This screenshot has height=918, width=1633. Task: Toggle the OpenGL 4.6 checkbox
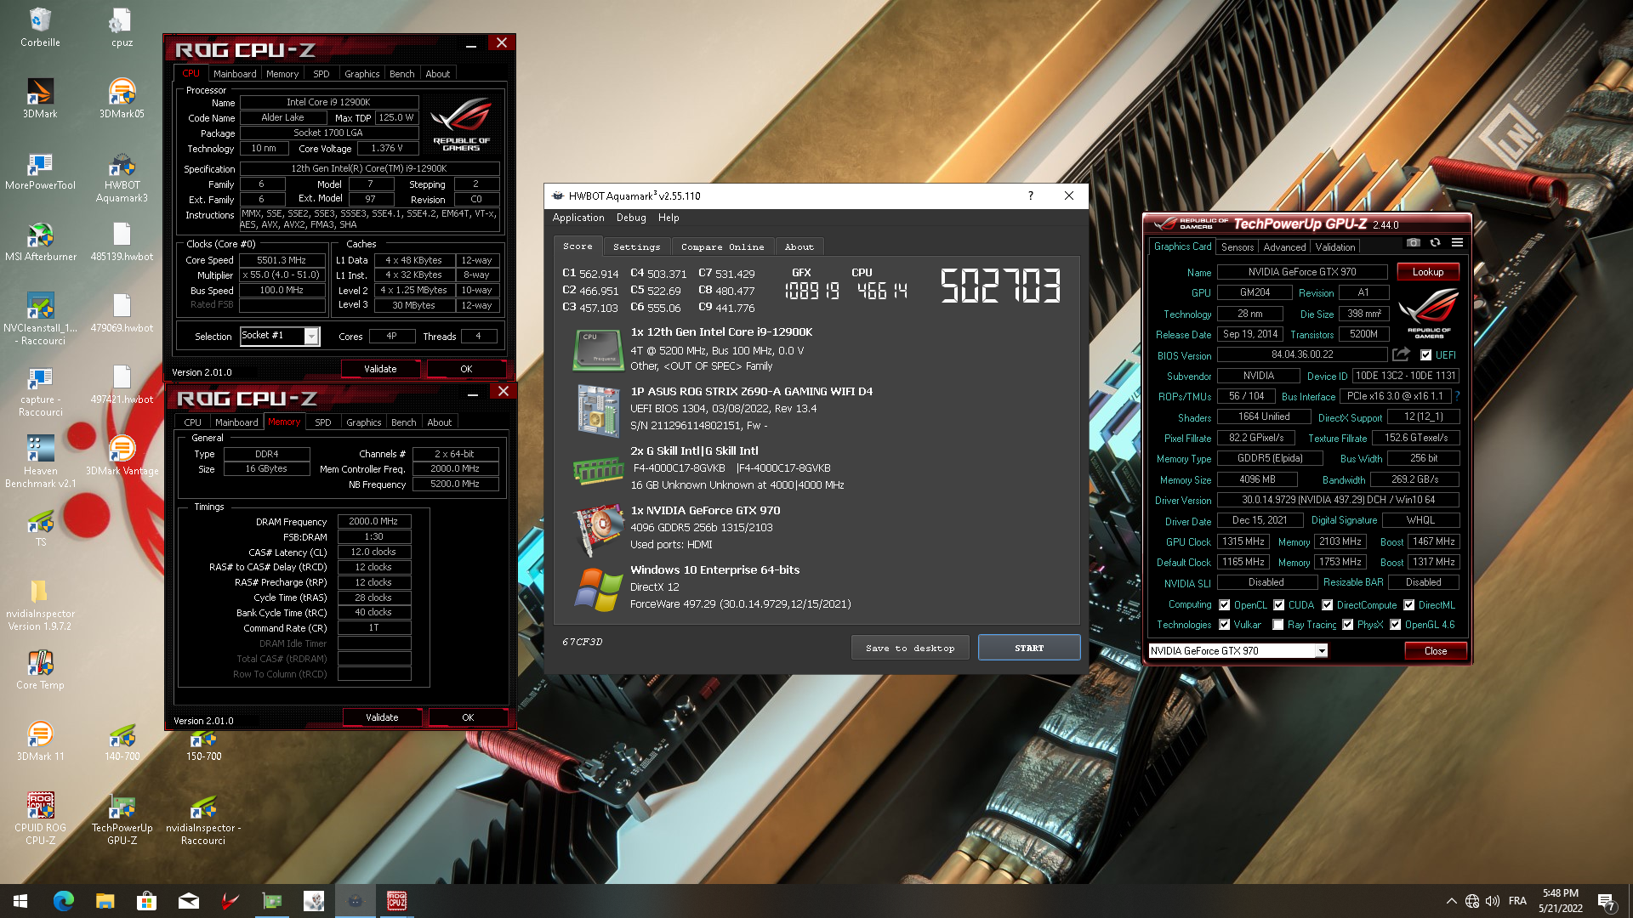point(1395,625)
